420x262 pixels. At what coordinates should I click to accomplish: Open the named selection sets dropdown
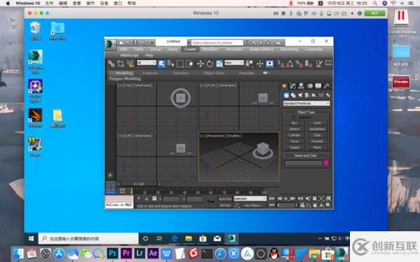tap(328, 63)
